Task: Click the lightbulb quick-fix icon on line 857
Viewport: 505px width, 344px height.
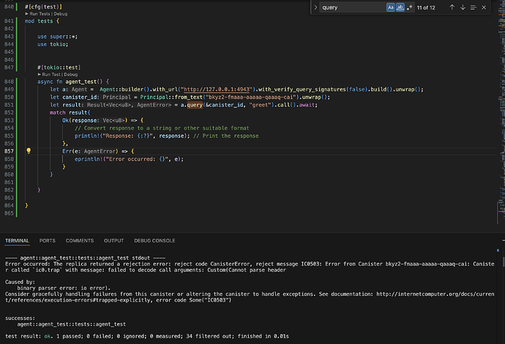Action: click(29, 150)
